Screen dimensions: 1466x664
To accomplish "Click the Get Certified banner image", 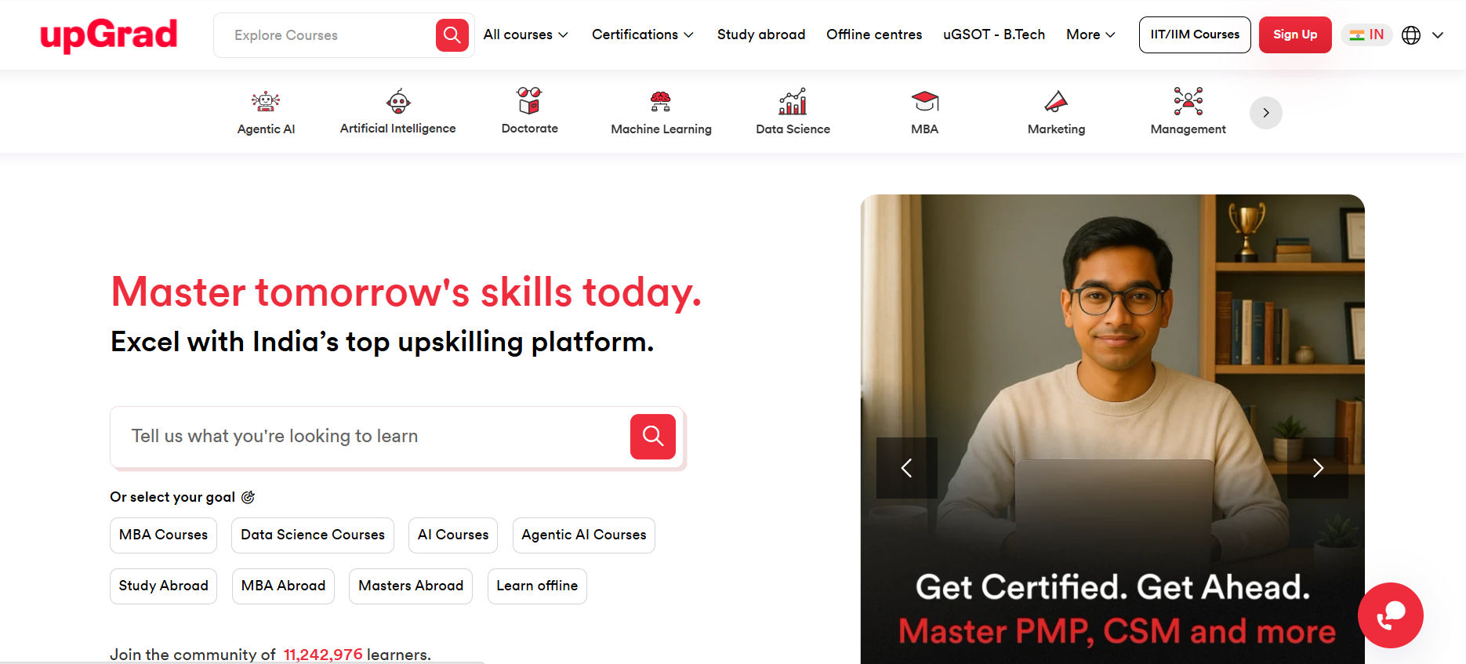I will click(x=1112, y=429).
